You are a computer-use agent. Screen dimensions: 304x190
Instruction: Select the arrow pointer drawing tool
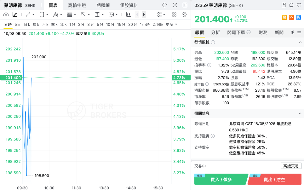click(83, 14)
